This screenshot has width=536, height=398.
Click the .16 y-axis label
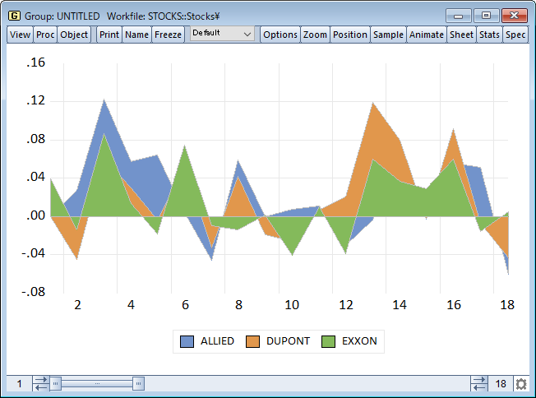(x=35, y=62)
